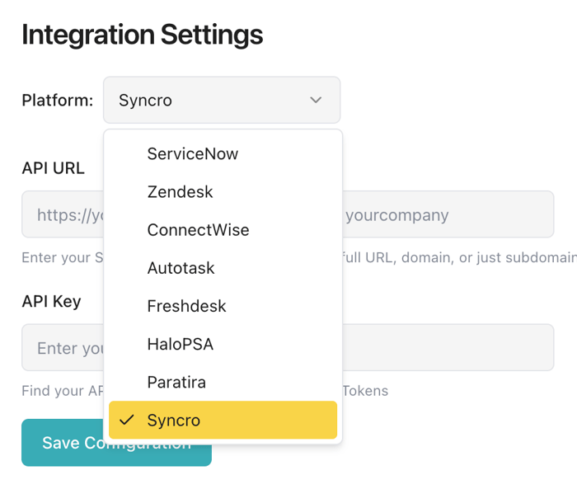The image size is (577, 489).
Task: Select HaloPSA as the platform
Action: pyautogui.click(x=180, y=344)
